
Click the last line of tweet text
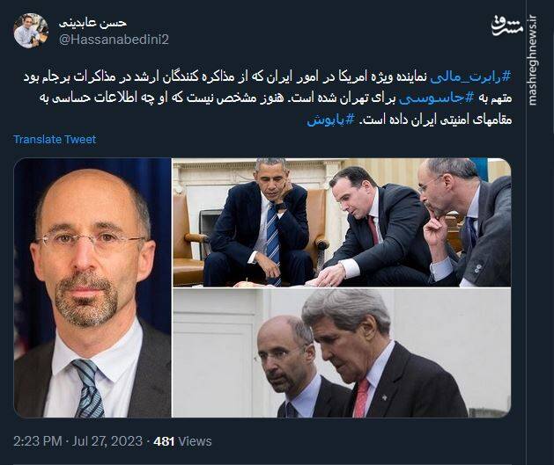[410, 120]
